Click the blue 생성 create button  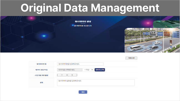point(83,92)
